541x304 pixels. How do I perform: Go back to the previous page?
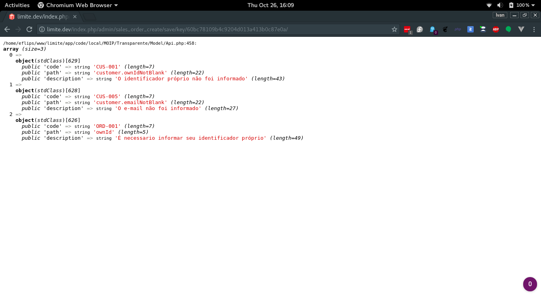point(7,29)
